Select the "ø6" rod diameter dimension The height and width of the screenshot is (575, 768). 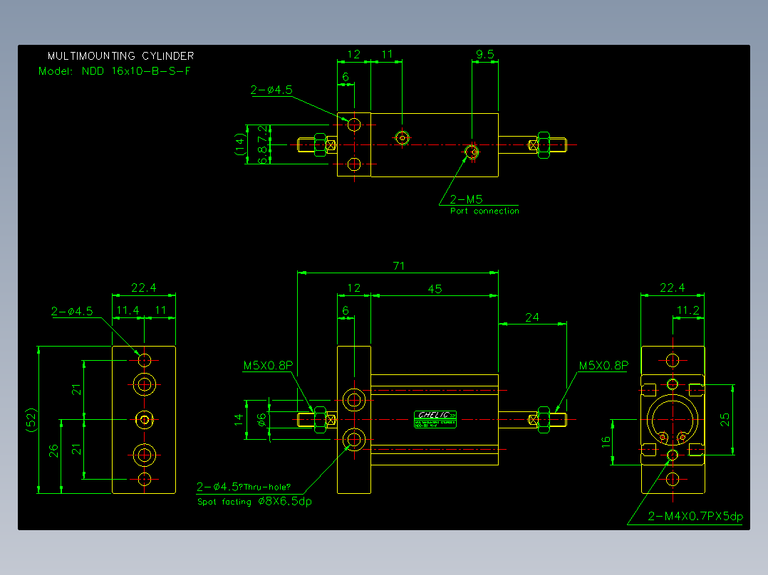(x=262, y=419)
